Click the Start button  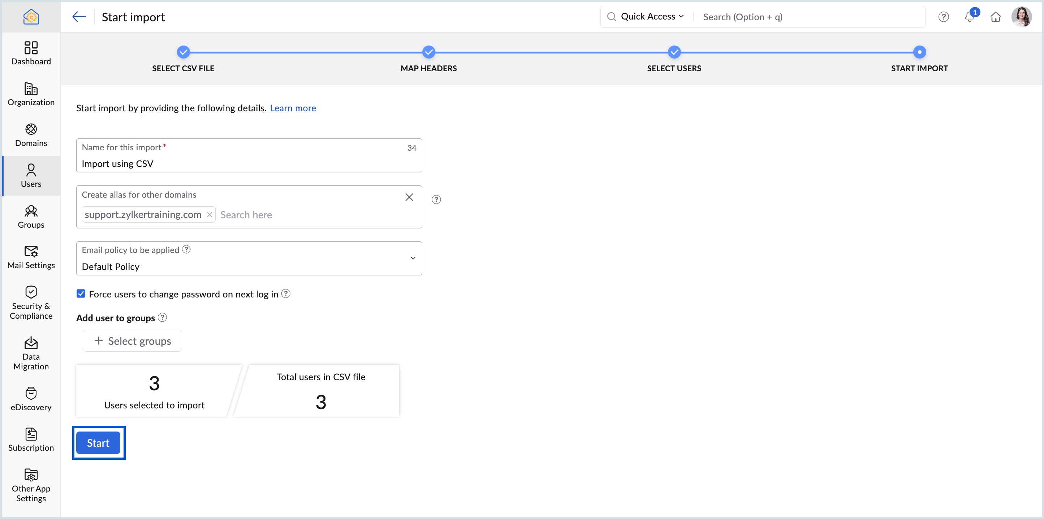(98, 443)
